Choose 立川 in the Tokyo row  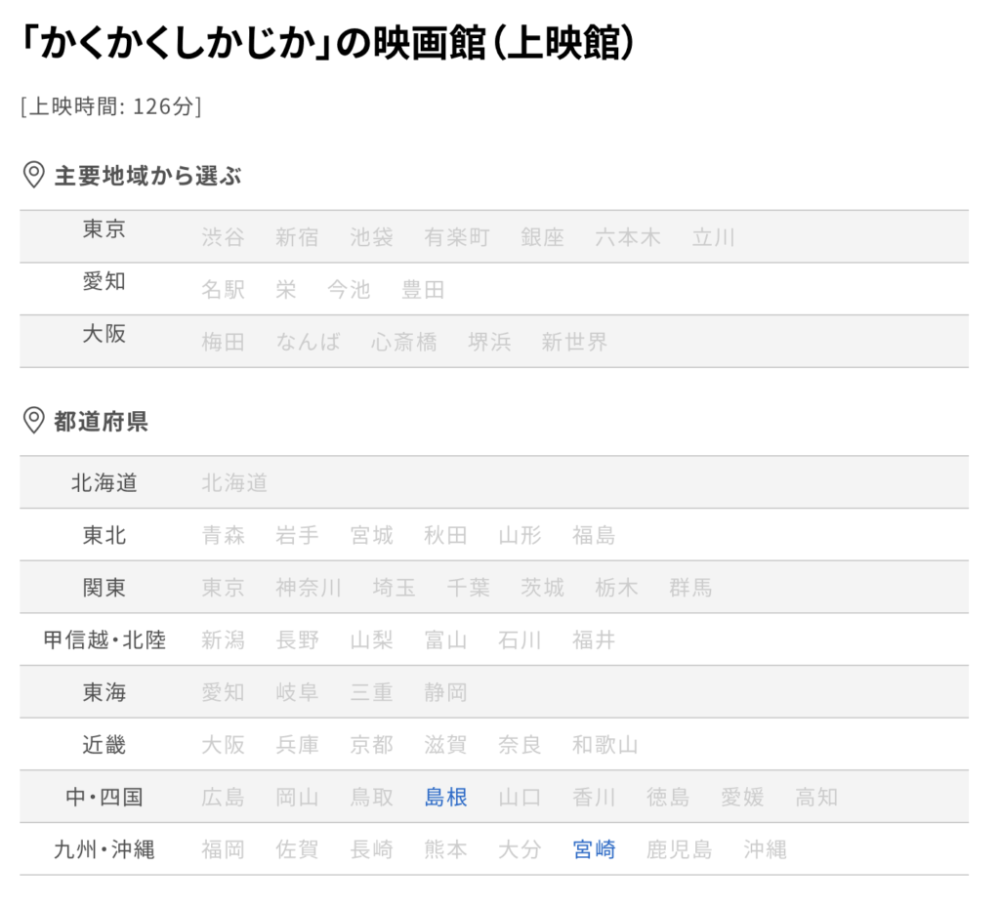(x=714, y=237)
